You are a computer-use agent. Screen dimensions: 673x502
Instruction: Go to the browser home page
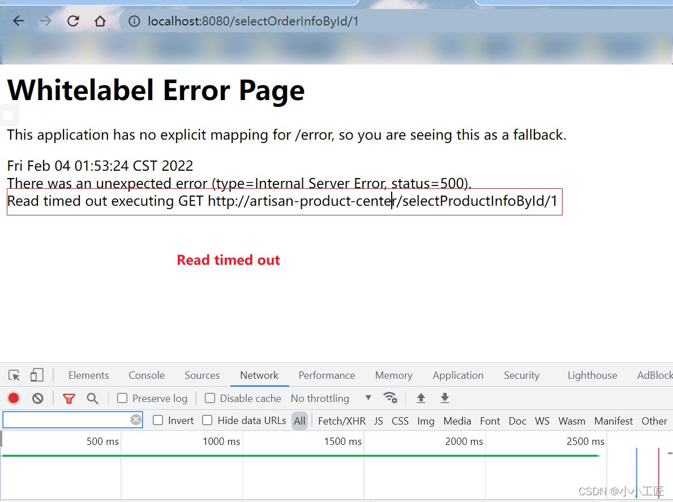[x=100, y=21]
